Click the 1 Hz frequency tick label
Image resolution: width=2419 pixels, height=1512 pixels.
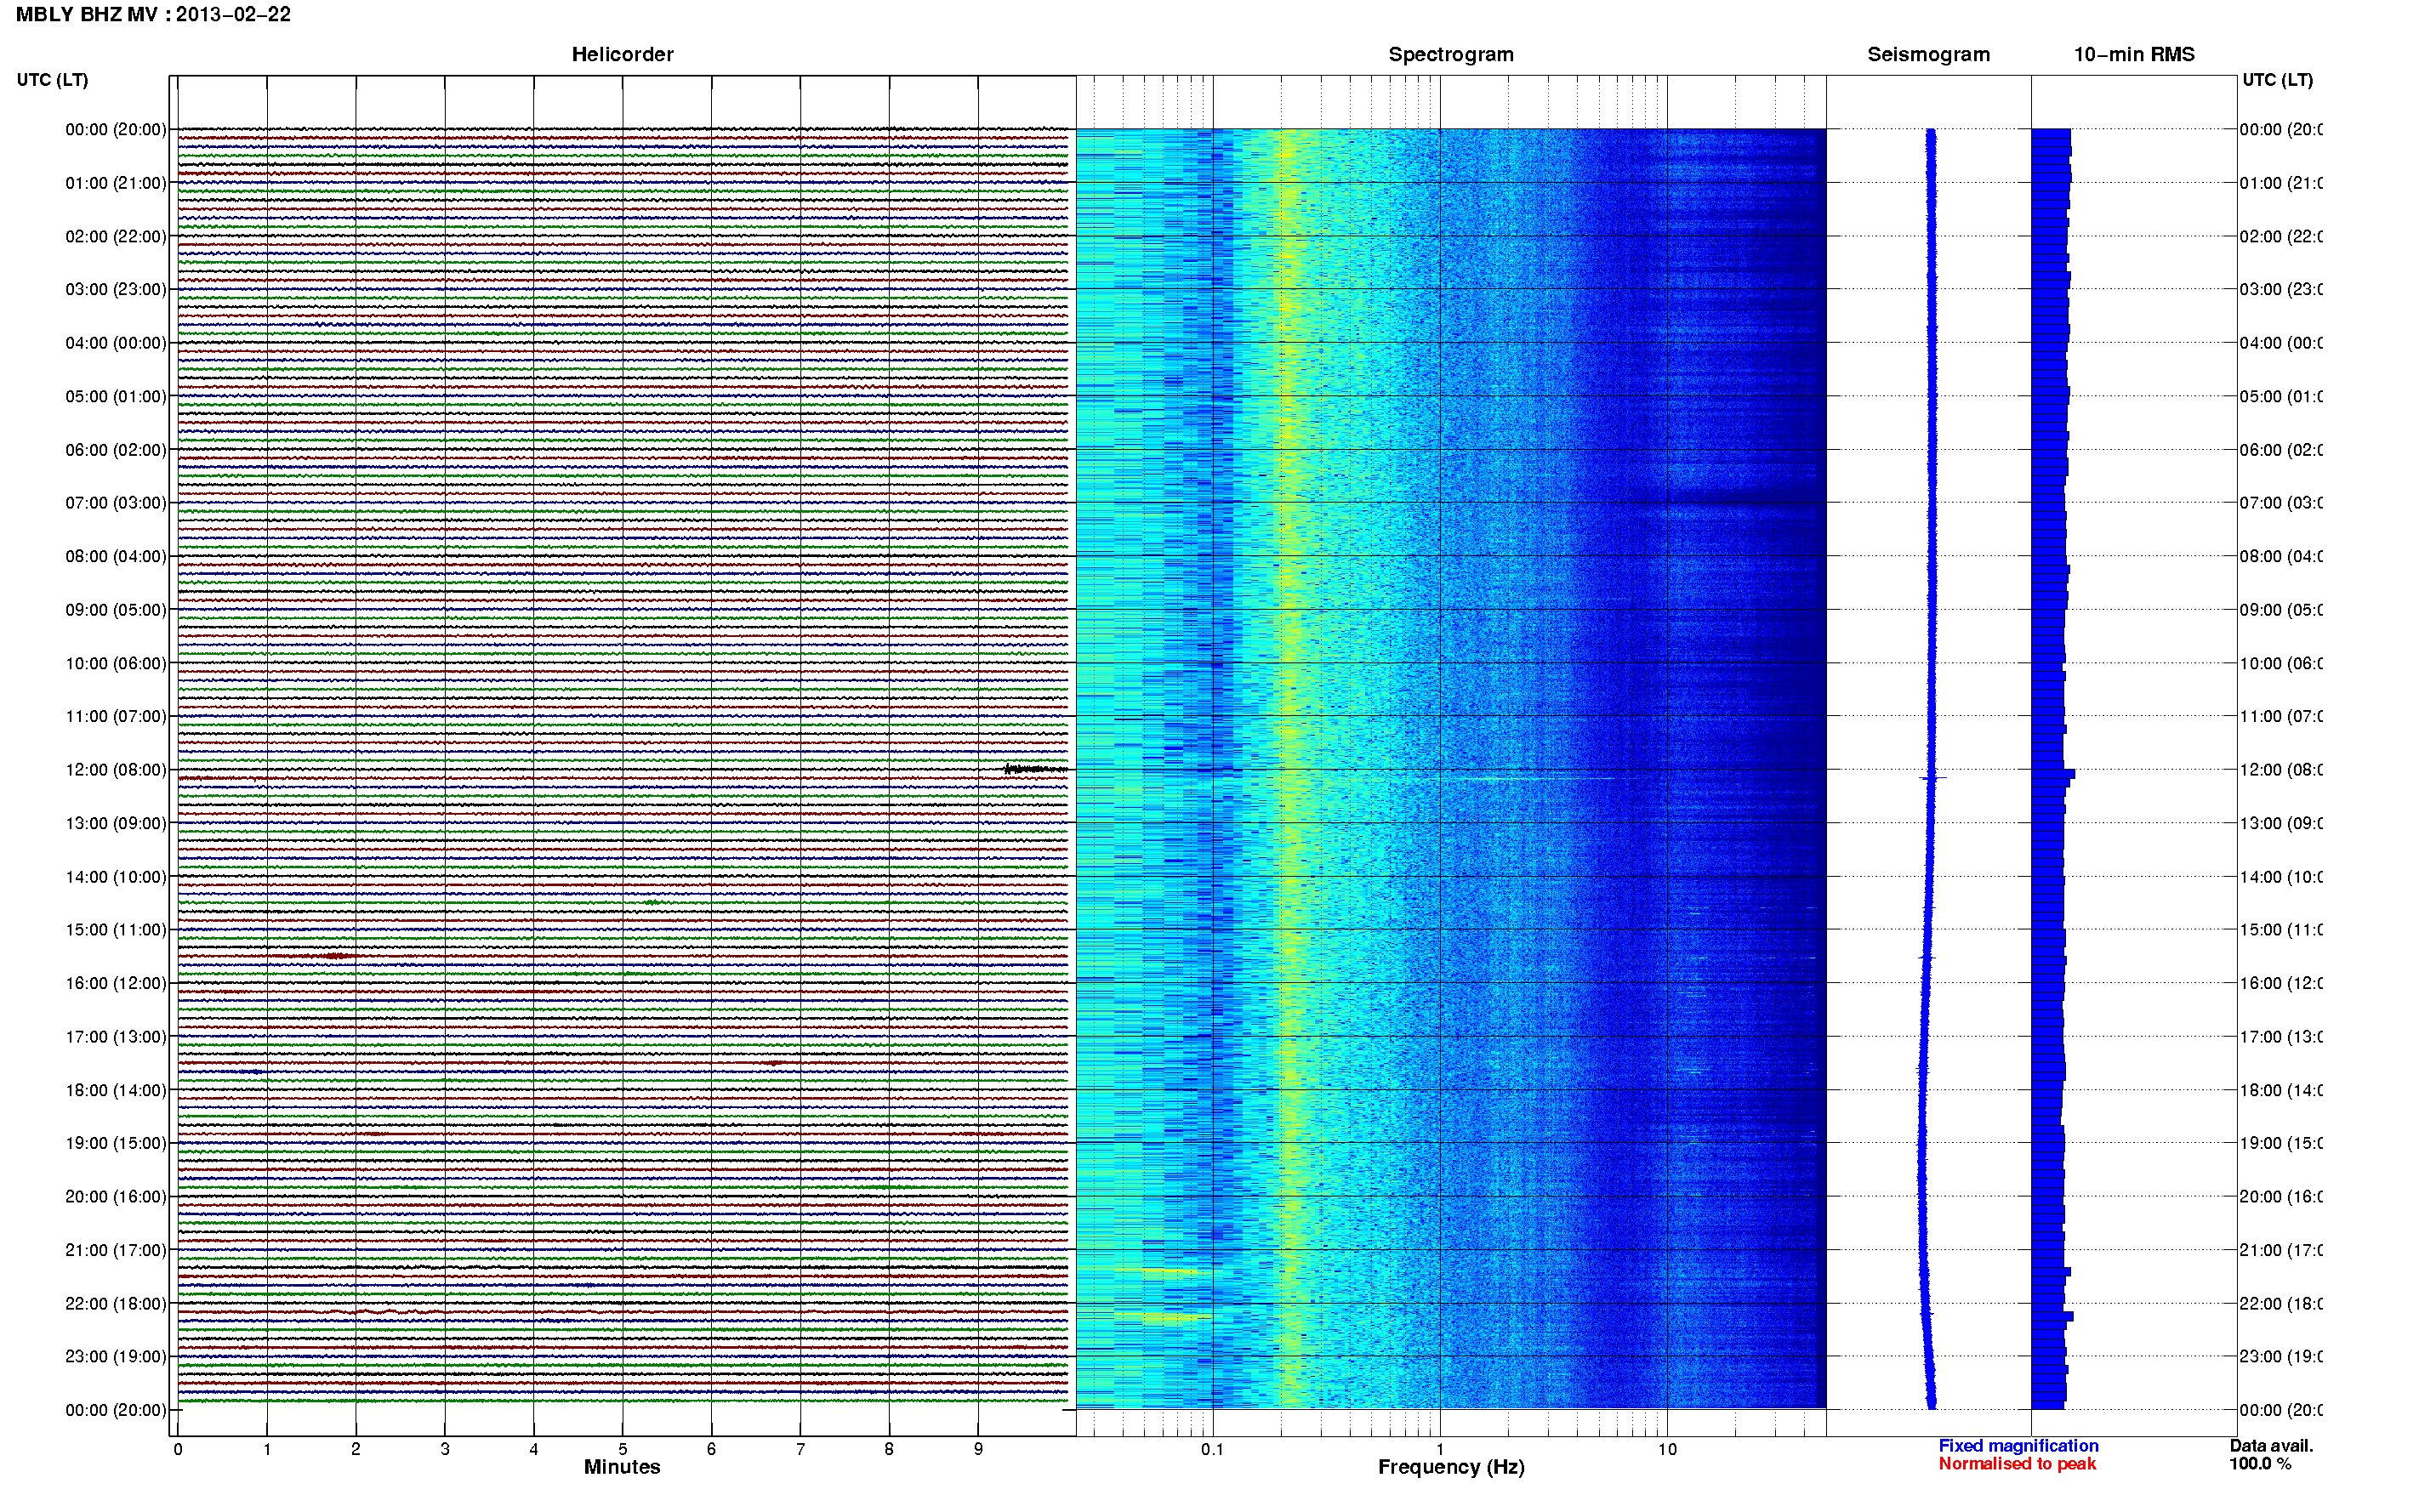tap(1440, 1449)
